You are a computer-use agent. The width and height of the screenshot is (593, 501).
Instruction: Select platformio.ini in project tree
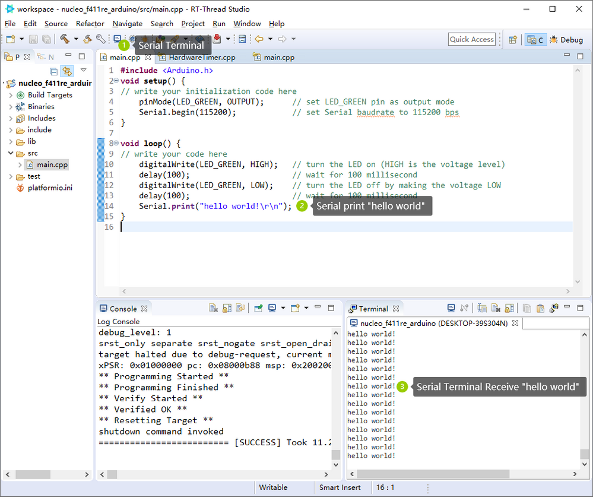click(50, 188)
